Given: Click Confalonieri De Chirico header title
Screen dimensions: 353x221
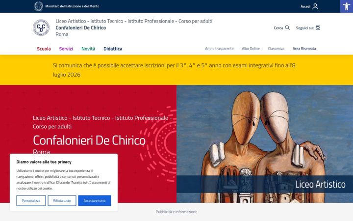Looking at the screenshot, I should [81, 28].
